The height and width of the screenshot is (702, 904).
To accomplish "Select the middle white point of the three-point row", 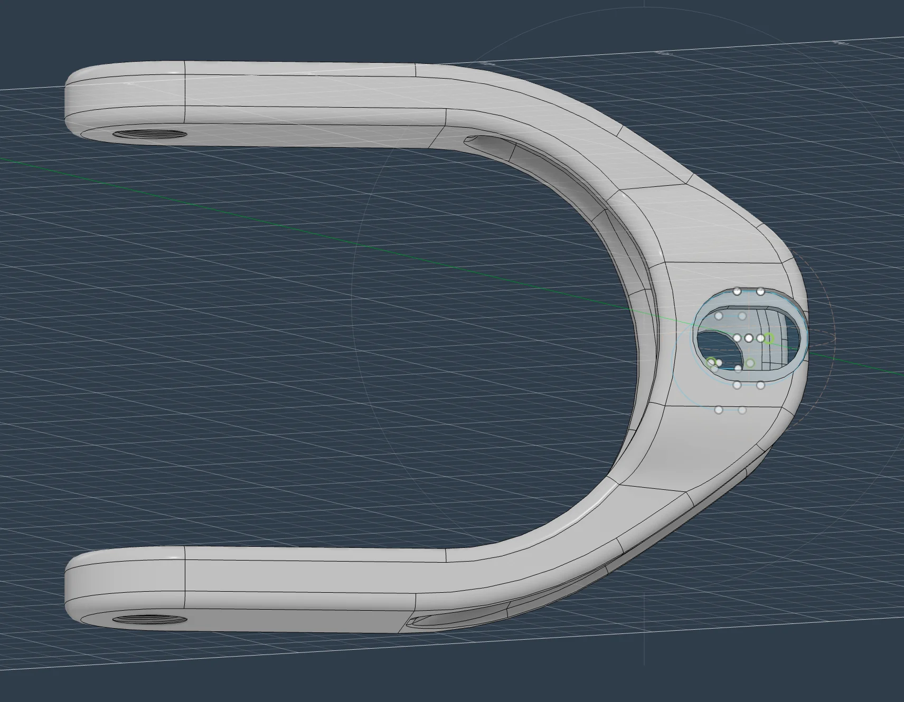I will 749,338.
